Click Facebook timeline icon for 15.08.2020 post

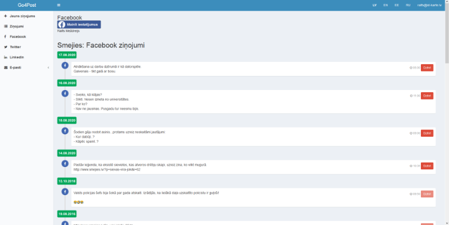click(65, 131)
